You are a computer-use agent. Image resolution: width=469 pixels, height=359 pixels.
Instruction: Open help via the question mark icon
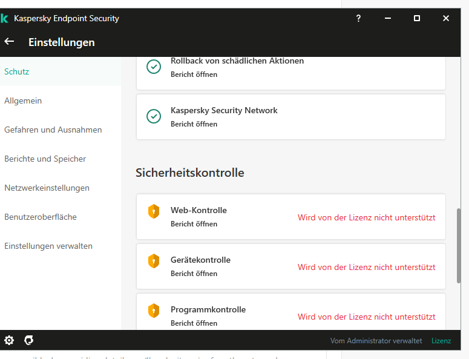pyautogui.click(x=358, y=18)
